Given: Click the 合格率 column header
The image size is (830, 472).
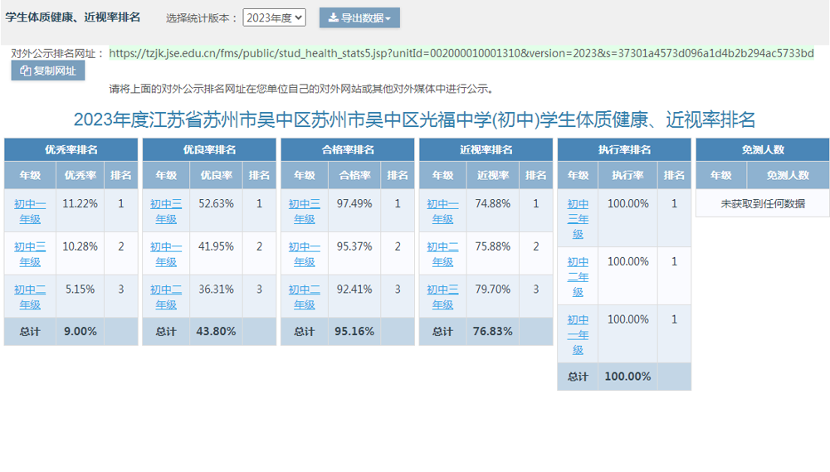Looking at the screenshot, I should pos(354,175).
